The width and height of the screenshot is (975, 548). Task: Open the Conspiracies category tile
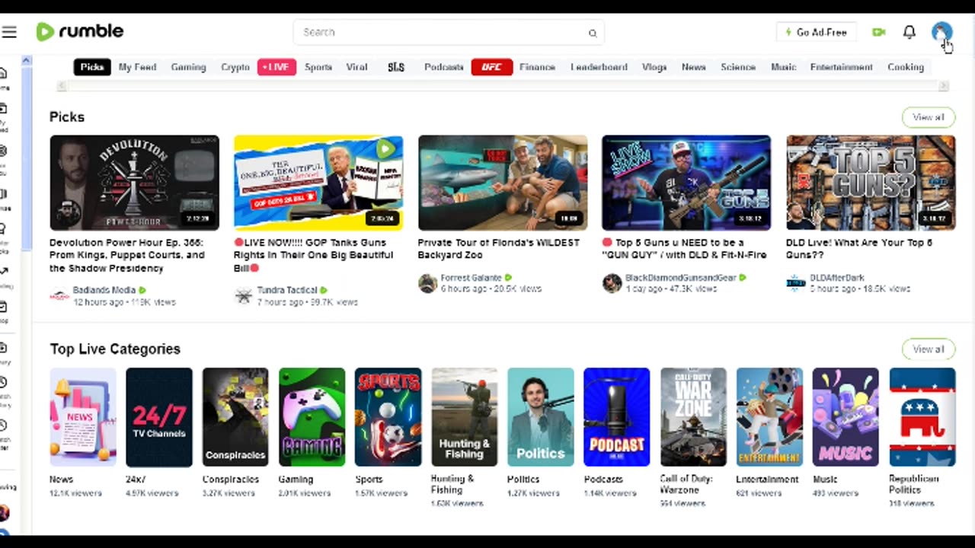coord(235,417)
